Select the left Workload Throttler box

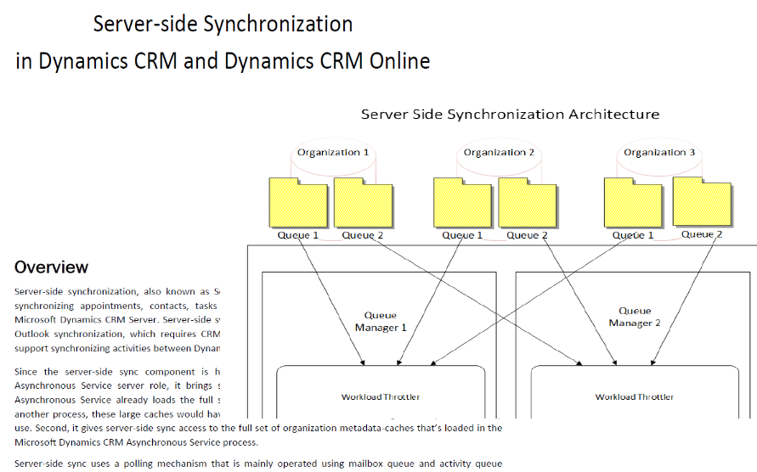(x=380, y=396)
